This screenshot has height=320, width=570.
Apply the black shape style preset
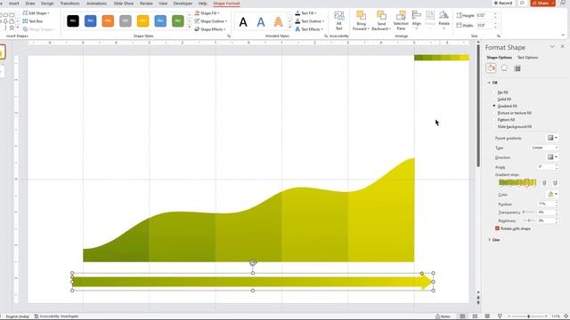pos(73,21)
